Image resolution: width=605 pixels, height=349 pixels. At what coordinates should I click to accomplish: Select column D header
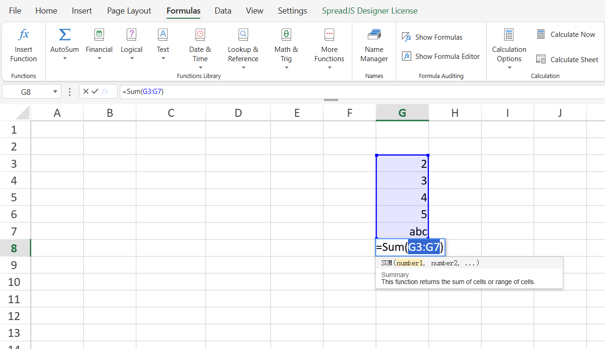[x=238, y=113]
